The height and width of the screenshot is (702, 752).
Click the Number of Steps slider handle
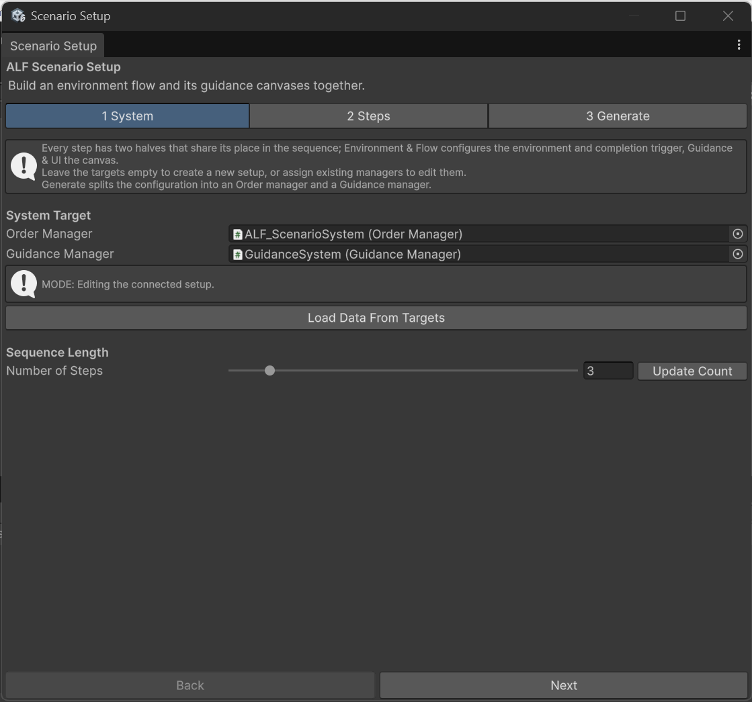pyautogui.click(x=269, y=371)
